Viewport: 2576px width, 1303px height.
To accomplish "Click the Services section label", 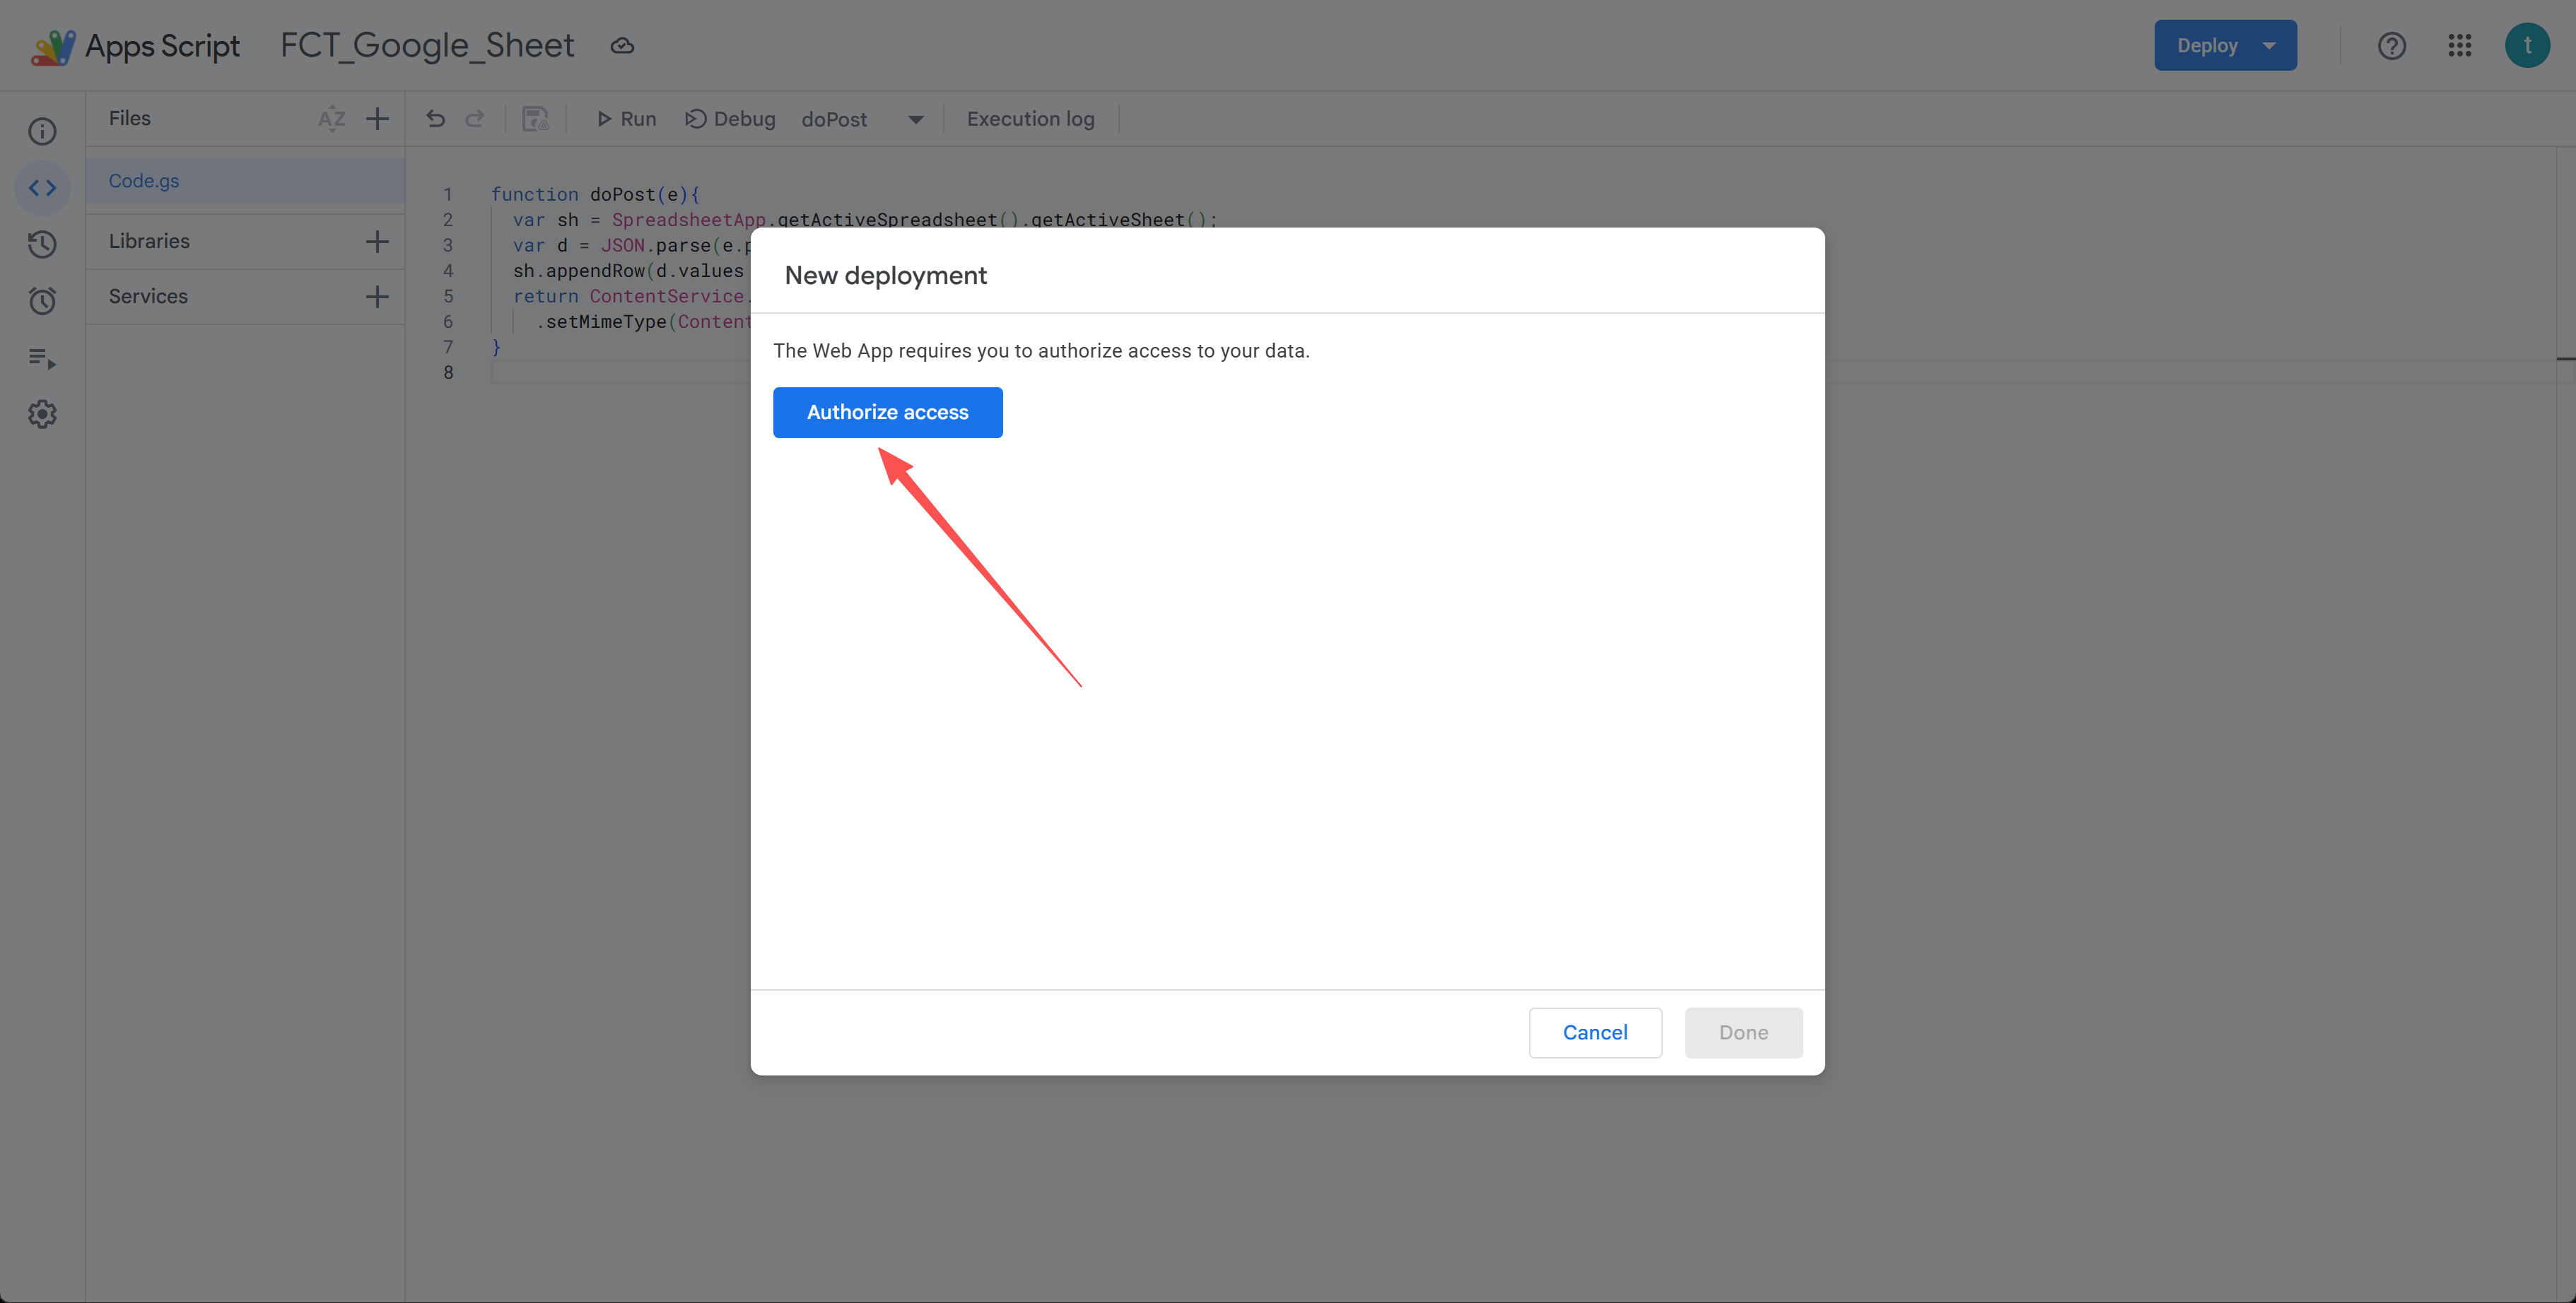I will click(148, 297).
